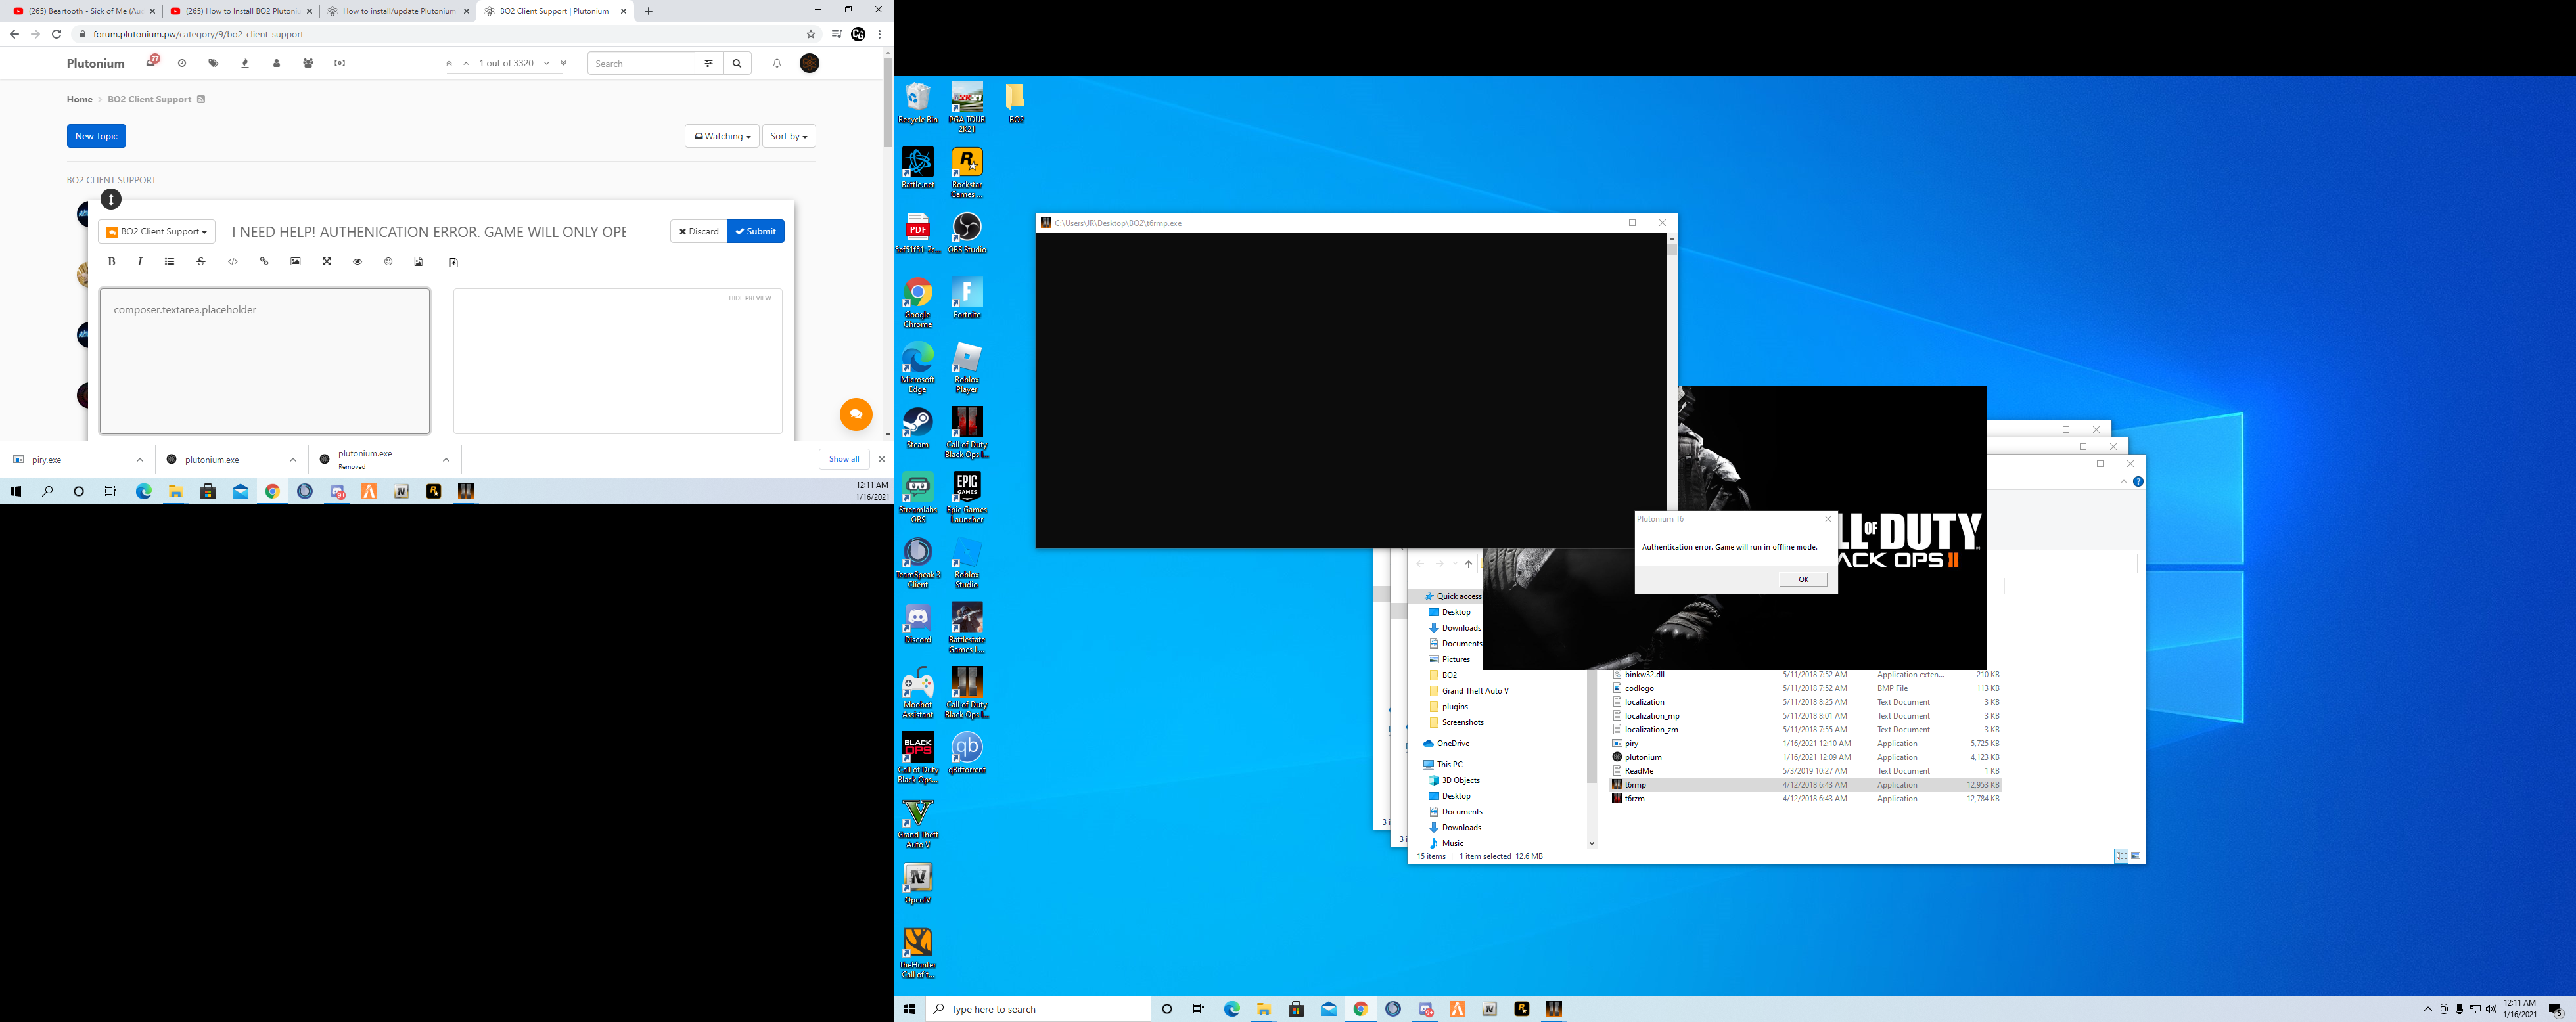Open the emoji picker in composer

tap(388, 262)
